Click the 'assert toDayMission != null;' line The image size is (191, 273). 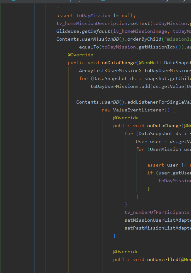click(x=96, y=15)
